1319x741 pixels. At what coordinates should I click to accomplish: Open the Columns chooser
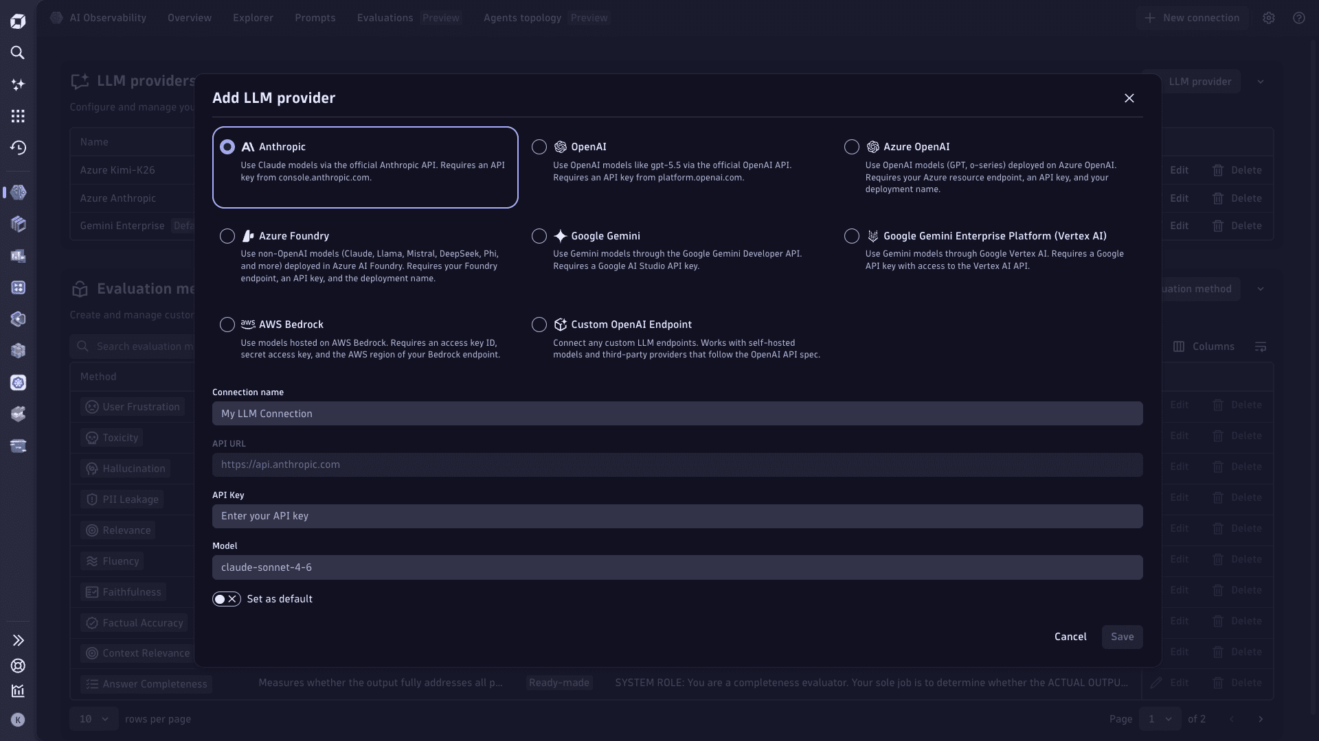1204,346
